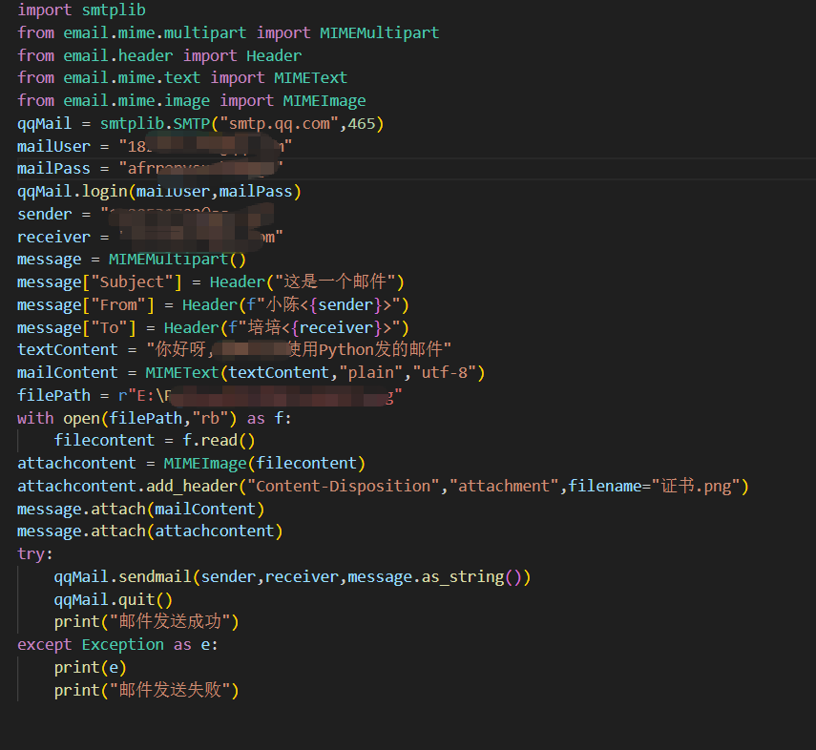Click the mailPass variable assignment
Screen dimensions: 816x750
point(151,169)
